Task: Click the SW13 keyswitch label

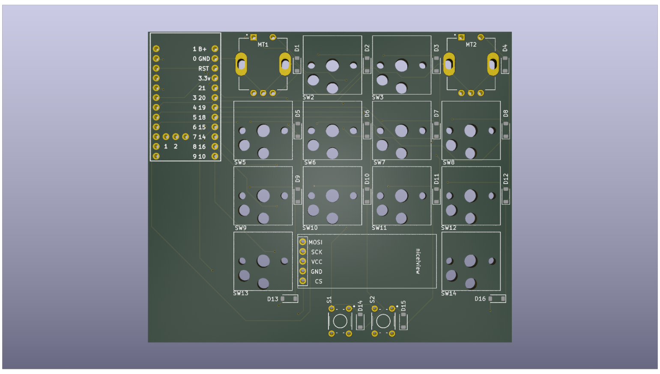Action: coord(240,294)
